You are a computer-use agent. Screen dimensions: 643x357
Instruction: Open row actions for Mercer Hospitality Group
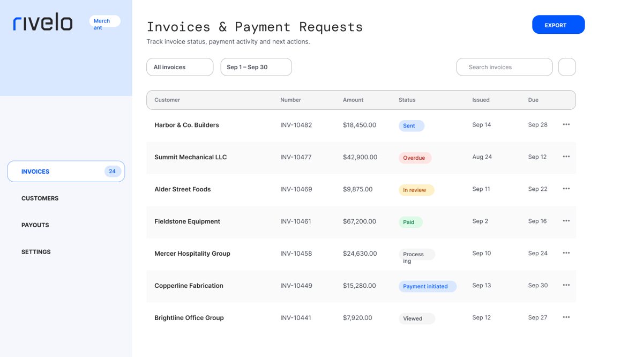566,253
